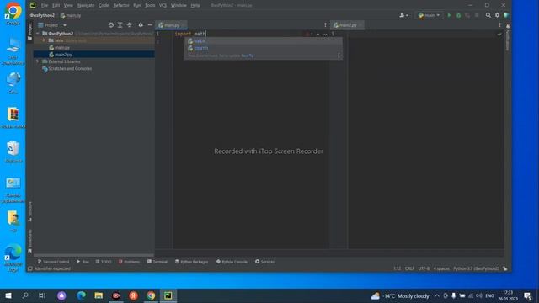The image size is (539, 303).
Task: Open left editor tab options kebab menu
Action: pyautogui.click(x=325, y=25)
